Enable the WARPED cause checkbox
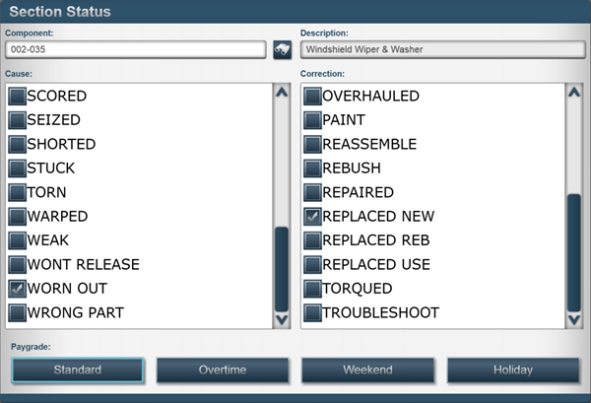This screenshot has width=591, height=403. coord(18,217)
